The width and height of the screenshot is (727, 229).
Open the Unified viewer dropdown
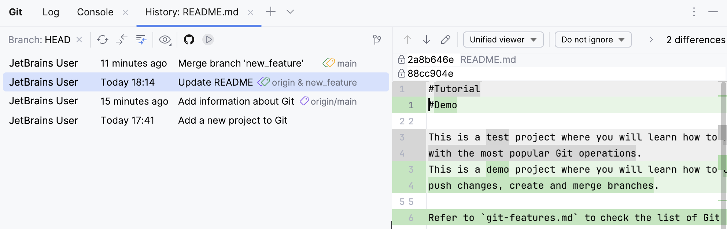[x=503, y=40]
